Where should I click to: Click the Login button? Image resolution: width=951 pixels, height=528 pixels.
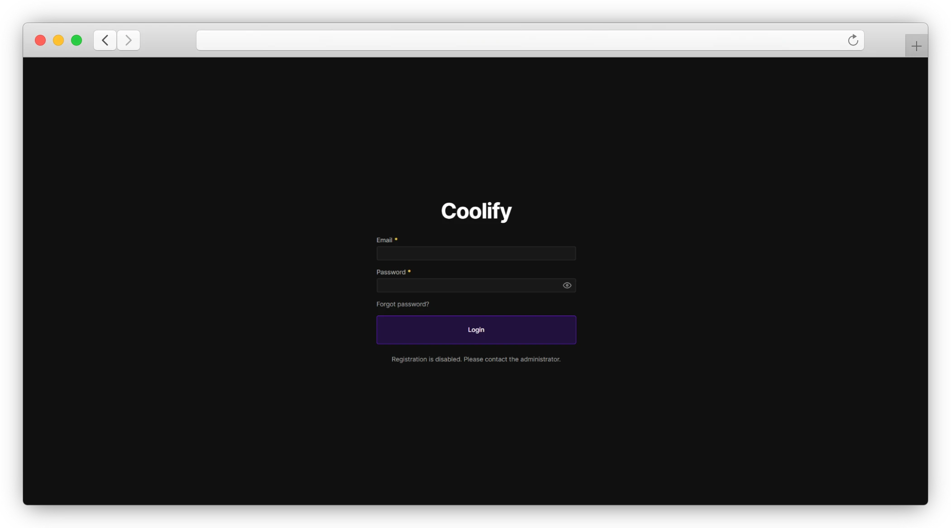pos(476,330)
